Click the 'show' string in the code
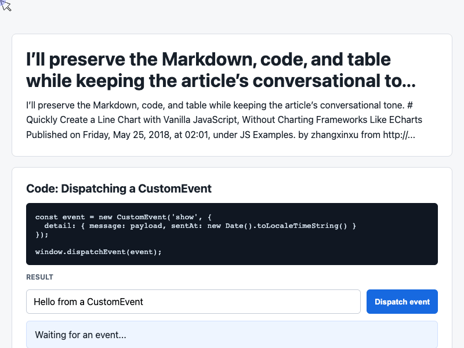 click(x=184, y=217)
